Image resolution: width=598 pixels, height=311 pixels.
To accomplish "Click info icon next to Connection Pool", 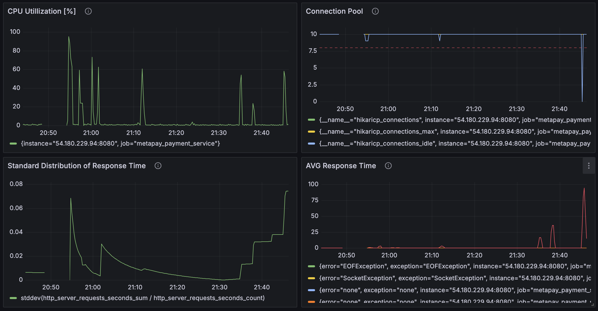I will [x=375, y=11].
